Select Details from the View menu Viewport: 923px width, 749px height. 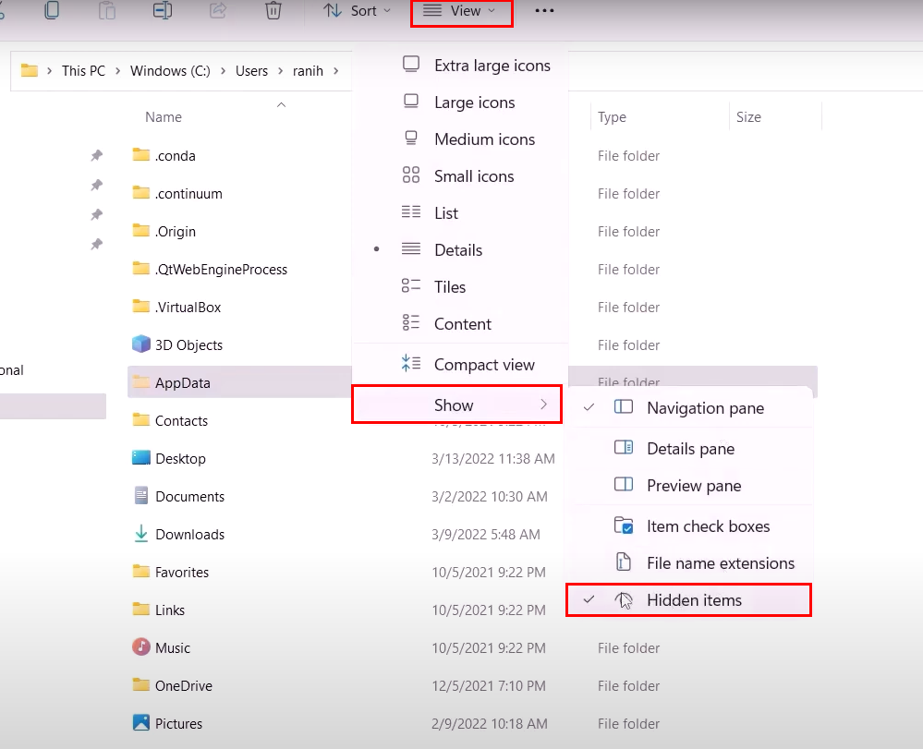[x=458, y=249]
